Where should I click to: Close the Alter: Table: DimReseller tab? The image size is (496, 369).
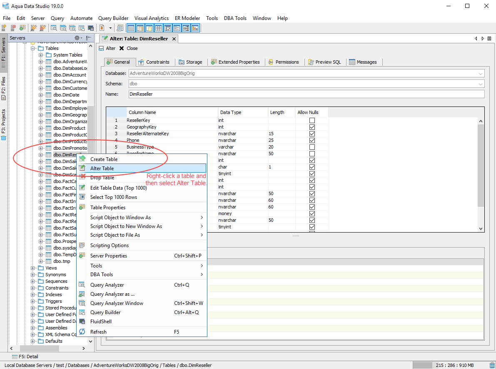pyautogui.click(x=174, y=39)
